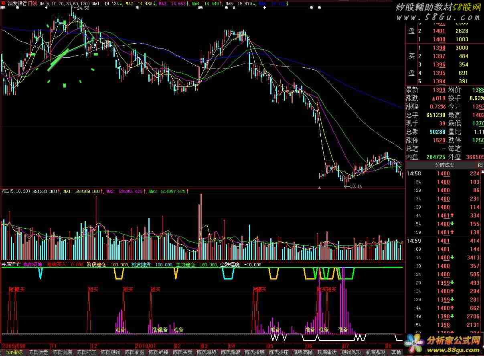Select the 陈氏盯庄 indicator tab
This screenshot has height=356, width=484.
[x=86, y=352]
